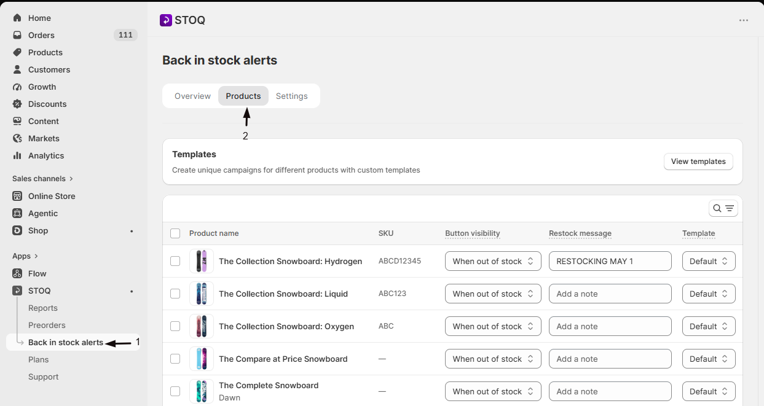Open search and filter for products table

tap(723, 208)
